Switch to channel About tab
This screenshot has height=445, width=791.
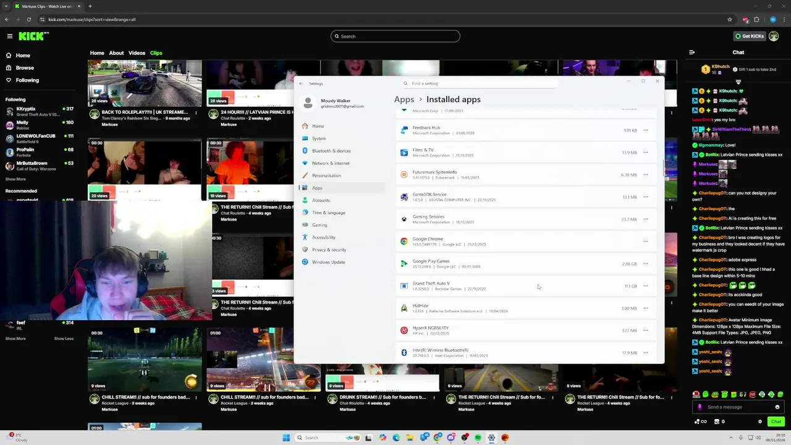point(116,53)
